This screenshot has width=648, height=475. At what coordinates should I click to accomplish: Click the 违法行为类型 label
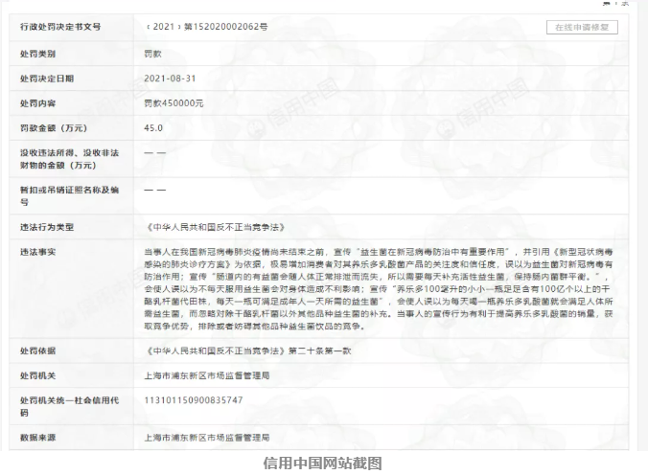coord(47,227)
